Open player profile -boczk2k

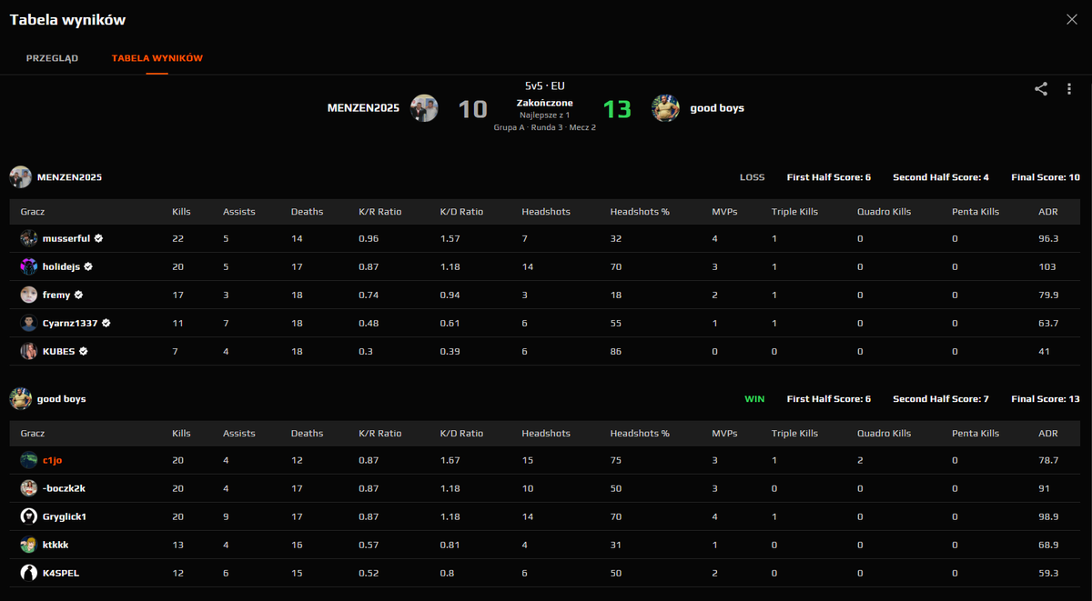click(64, 488)
